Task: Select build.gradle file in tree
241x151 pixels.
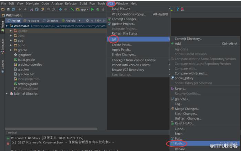Action: point(24,60)
